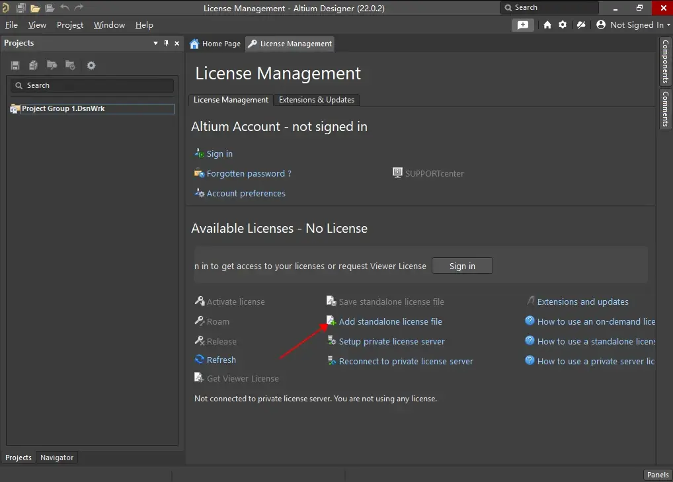Click the Projects panel search field
673x482 pixels.
click(93, 85)
